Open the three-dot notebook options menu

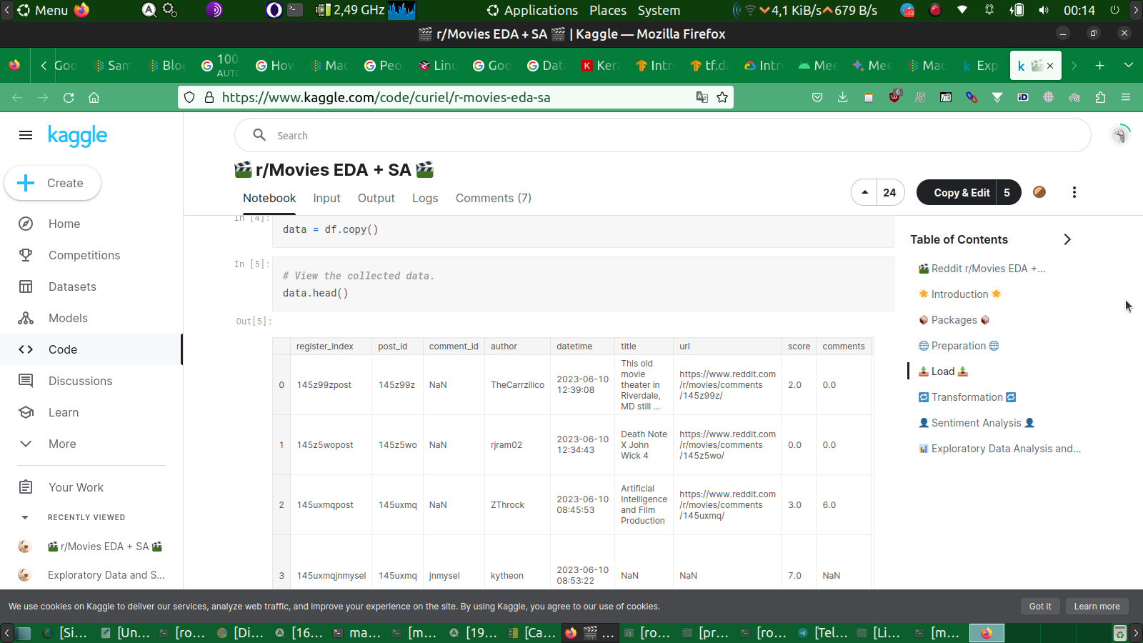tap(1074, 192)
